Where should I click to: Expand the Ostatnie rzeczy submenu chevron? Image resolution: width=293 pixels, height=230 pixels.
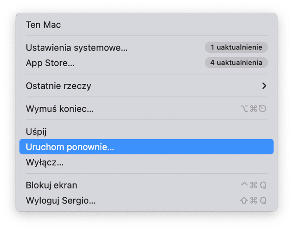pos(264,86)
